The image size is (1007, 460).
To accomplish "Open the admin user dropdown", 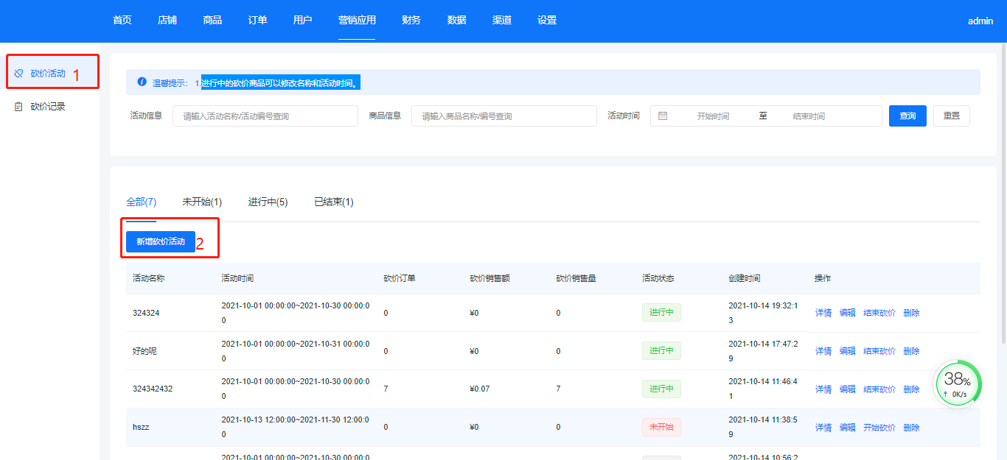I will click(980, 21).
